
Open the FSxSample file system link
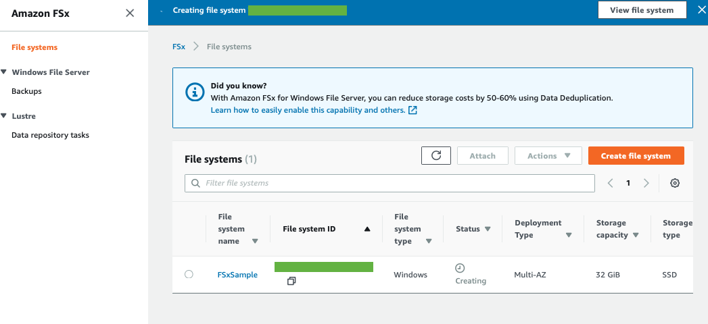pos(237,275)
